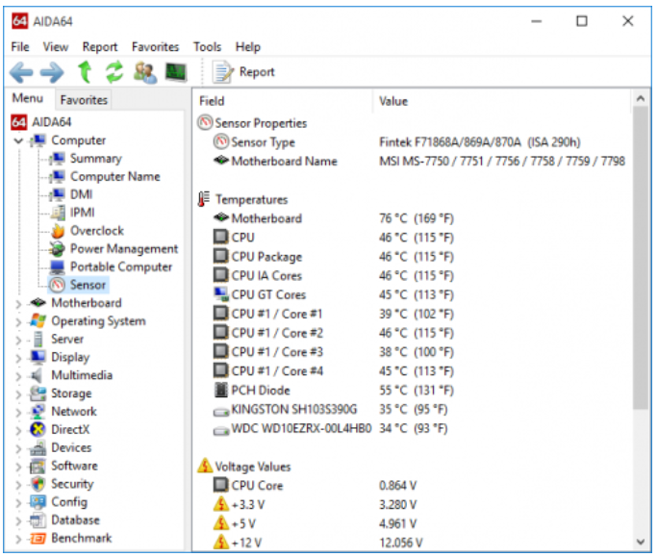
Task: Expand the Multimedia tree node
Action: [18, 376]
